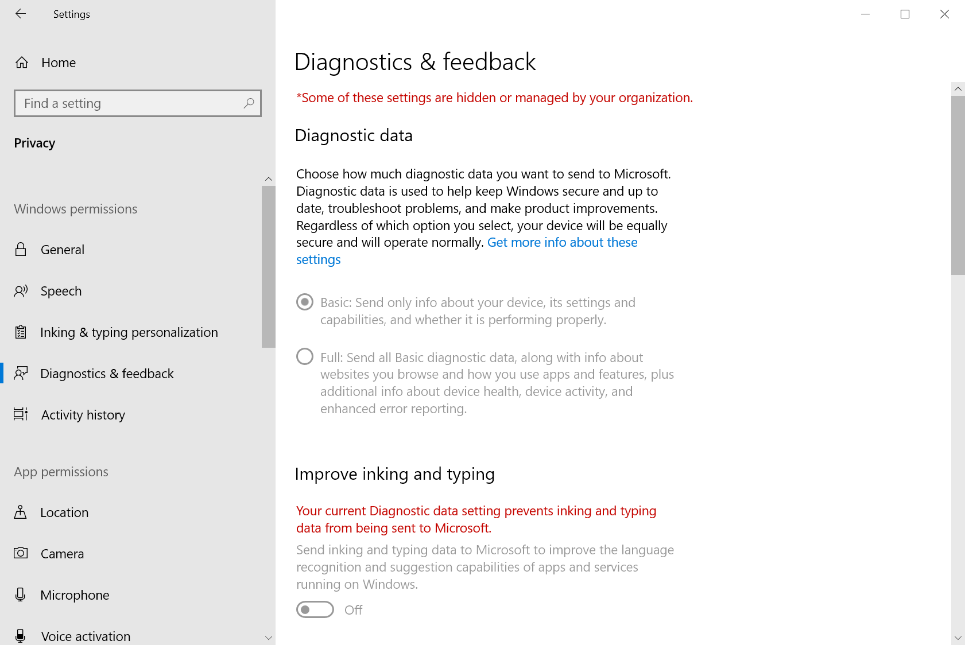Open "Get more info about these settings" link
The width and height of the screenshot is (965, 645).
coord(562,243)
